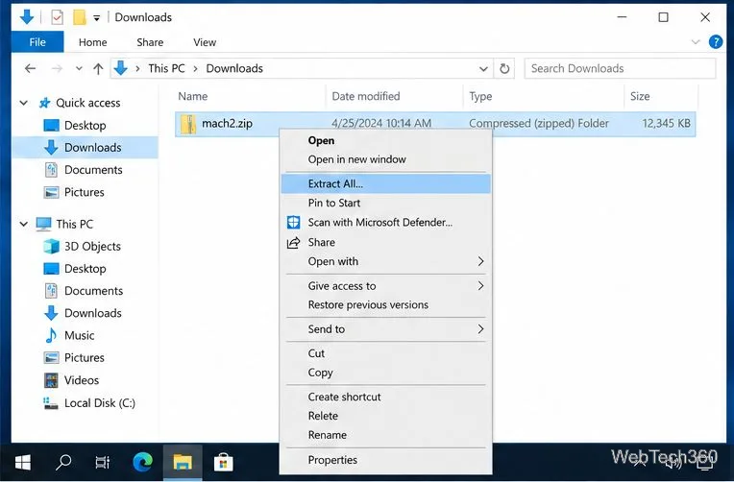Open Task View on the taskbar
The height and width of the screenshot is (482, 734).
coord(103,463)
